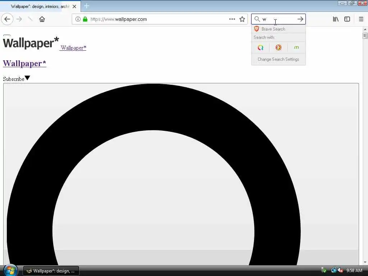
Task: Close the Wallpaper* tab
Action: coord(74,6)
